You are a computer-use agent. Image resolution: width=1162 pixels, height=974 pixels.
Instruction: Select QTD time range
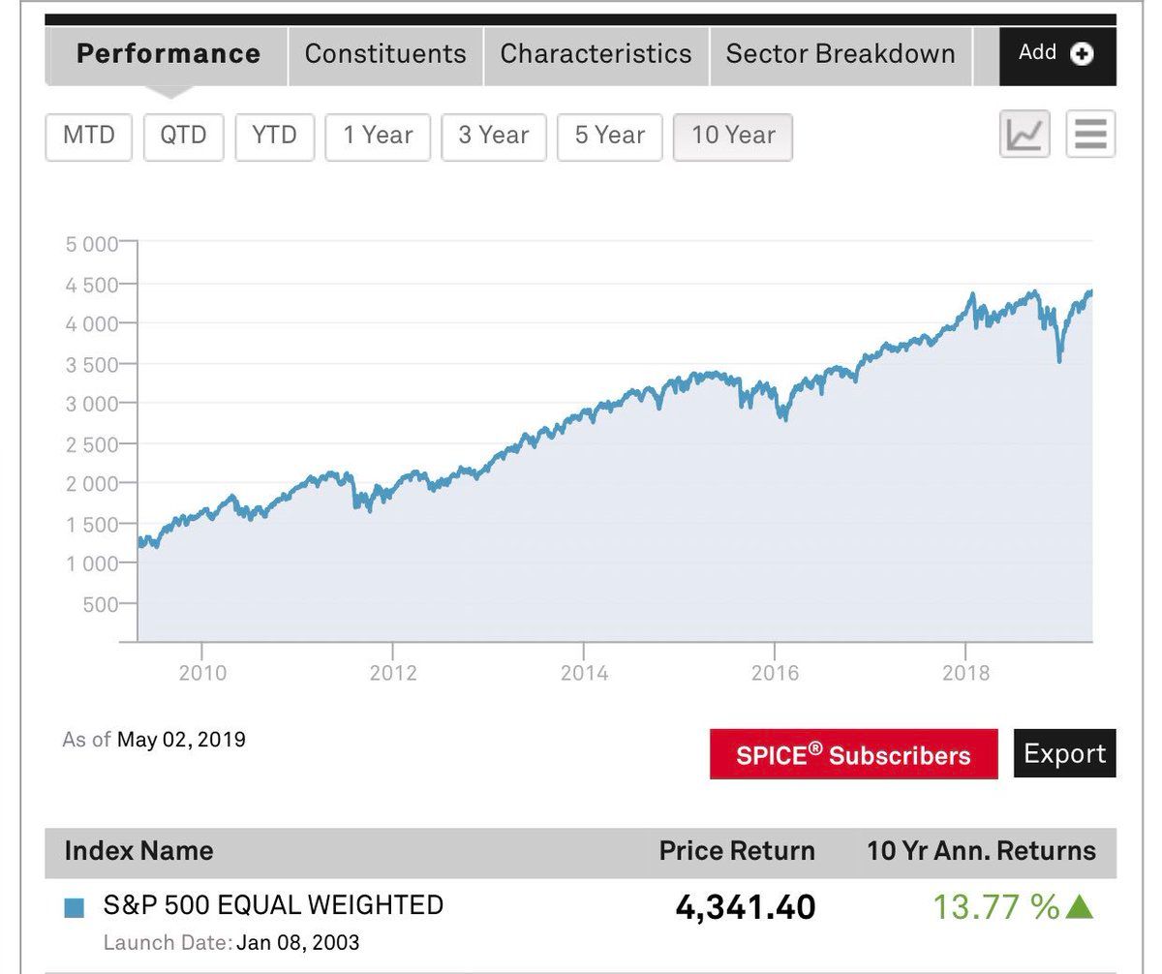click(183, 136)
